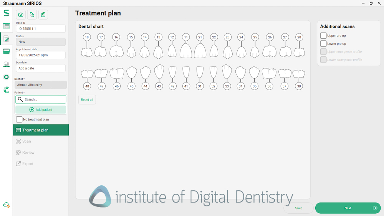
Task: Select the Treatment plan step
Action: [41, 130]
